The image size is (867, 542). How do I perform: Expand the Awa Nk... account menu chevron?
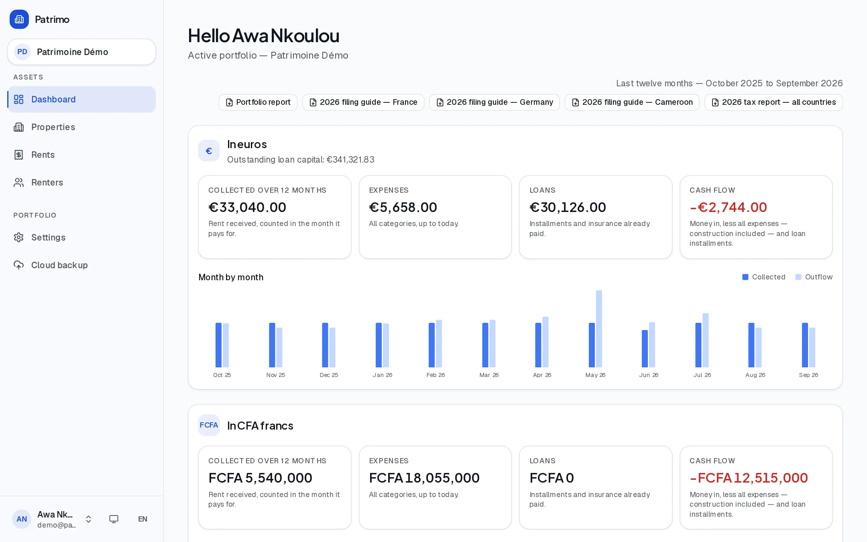click(x=88, y=519)
